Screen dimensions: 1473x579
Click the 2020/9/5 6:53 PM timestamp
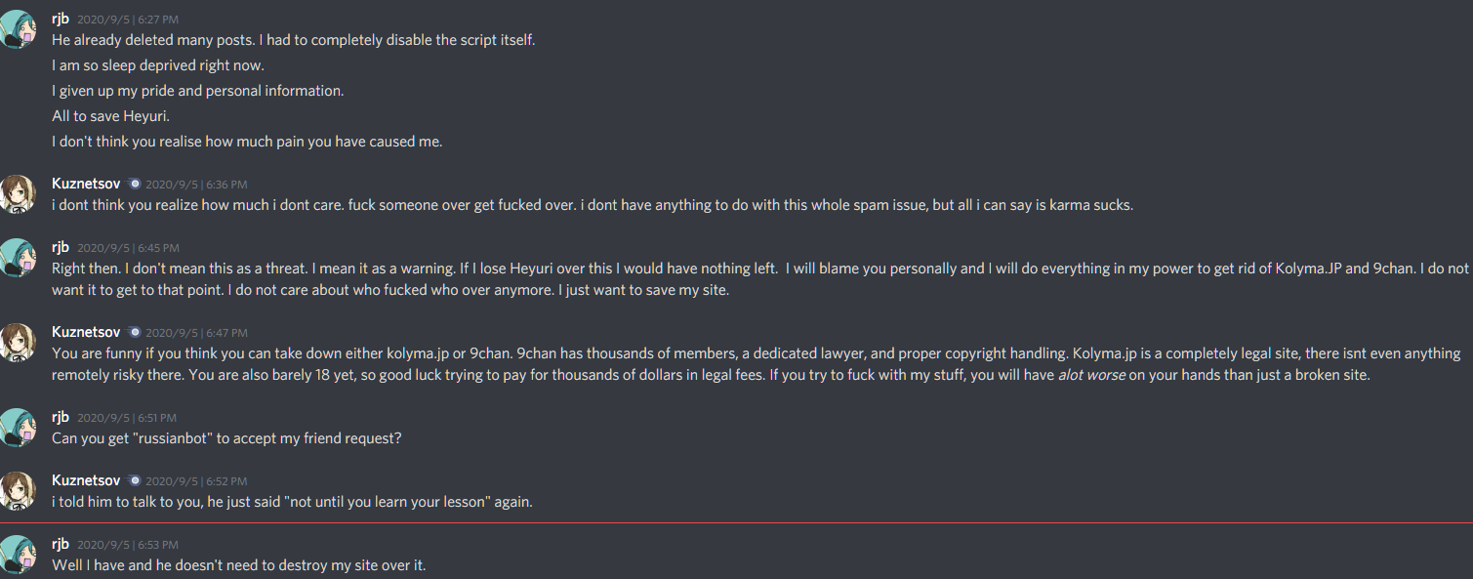(x=128, y=545)
